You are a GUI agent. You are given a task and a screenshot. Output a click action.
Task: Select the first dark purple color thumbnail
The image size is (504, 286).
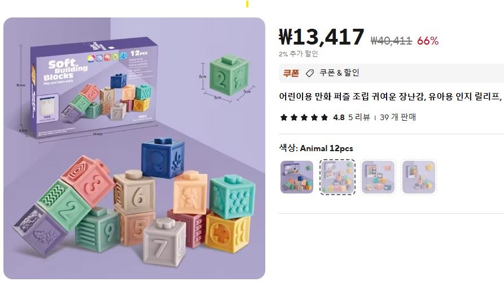point(297,177)
